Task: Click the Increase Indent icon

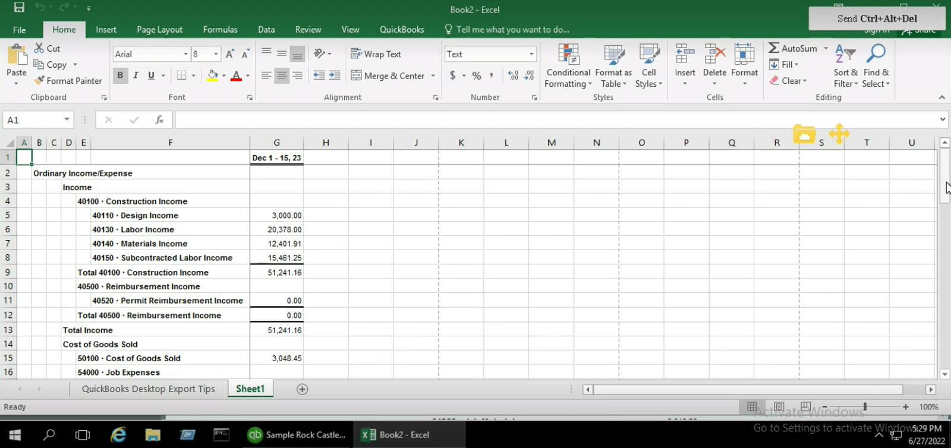Action: (335, 75)
